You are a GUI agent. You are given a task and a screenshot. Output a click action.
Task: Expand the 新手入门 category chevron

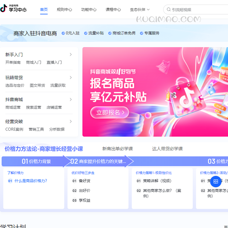coord(71,54)
